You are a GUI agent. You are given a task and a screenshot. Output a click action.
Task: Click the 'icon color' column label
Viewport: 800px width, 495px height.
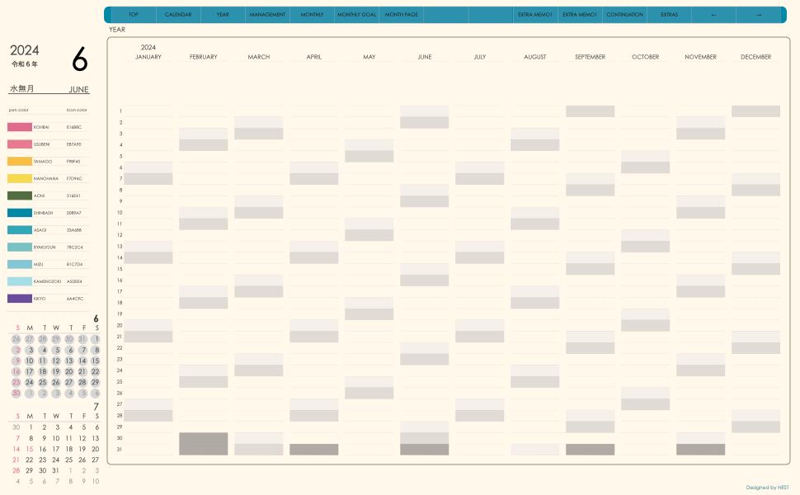click(77, 110)
